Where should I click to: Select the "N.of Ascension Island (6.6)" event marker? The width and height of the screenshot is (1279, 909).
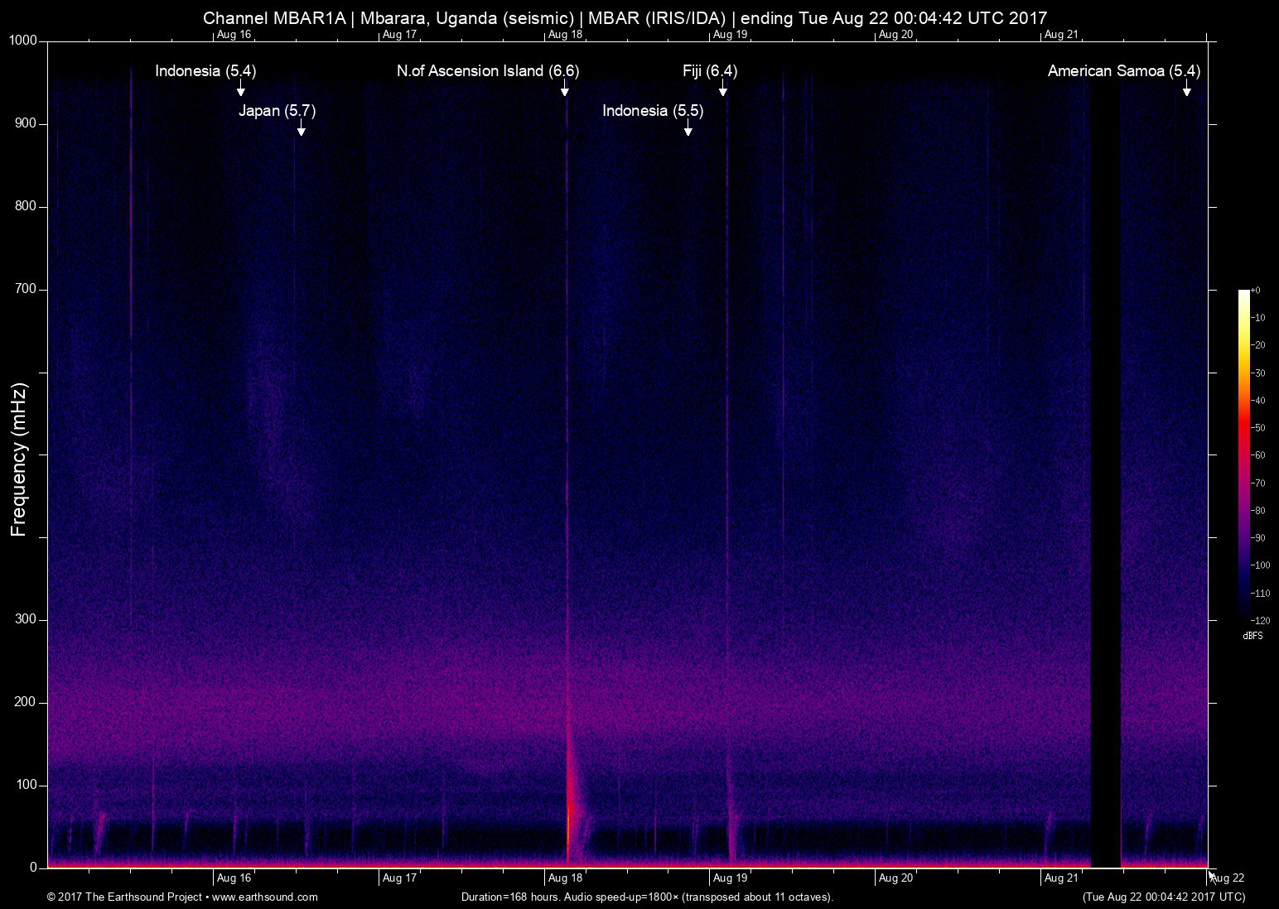[x=487, y=71]
